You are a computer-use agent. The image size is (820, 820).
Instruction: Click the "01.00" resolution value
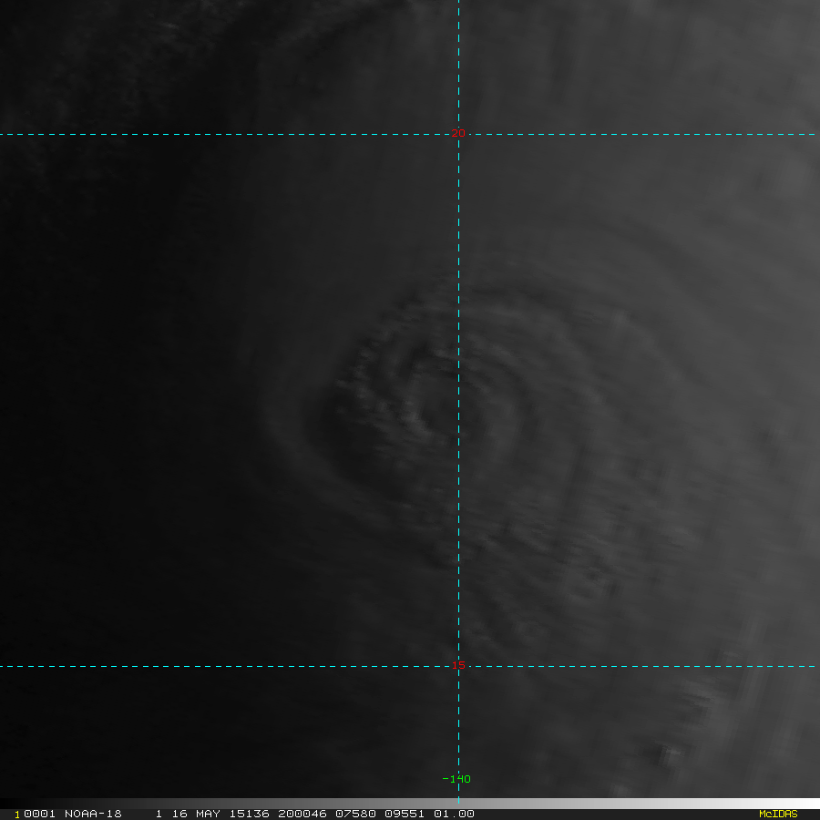tap(454, 814)
